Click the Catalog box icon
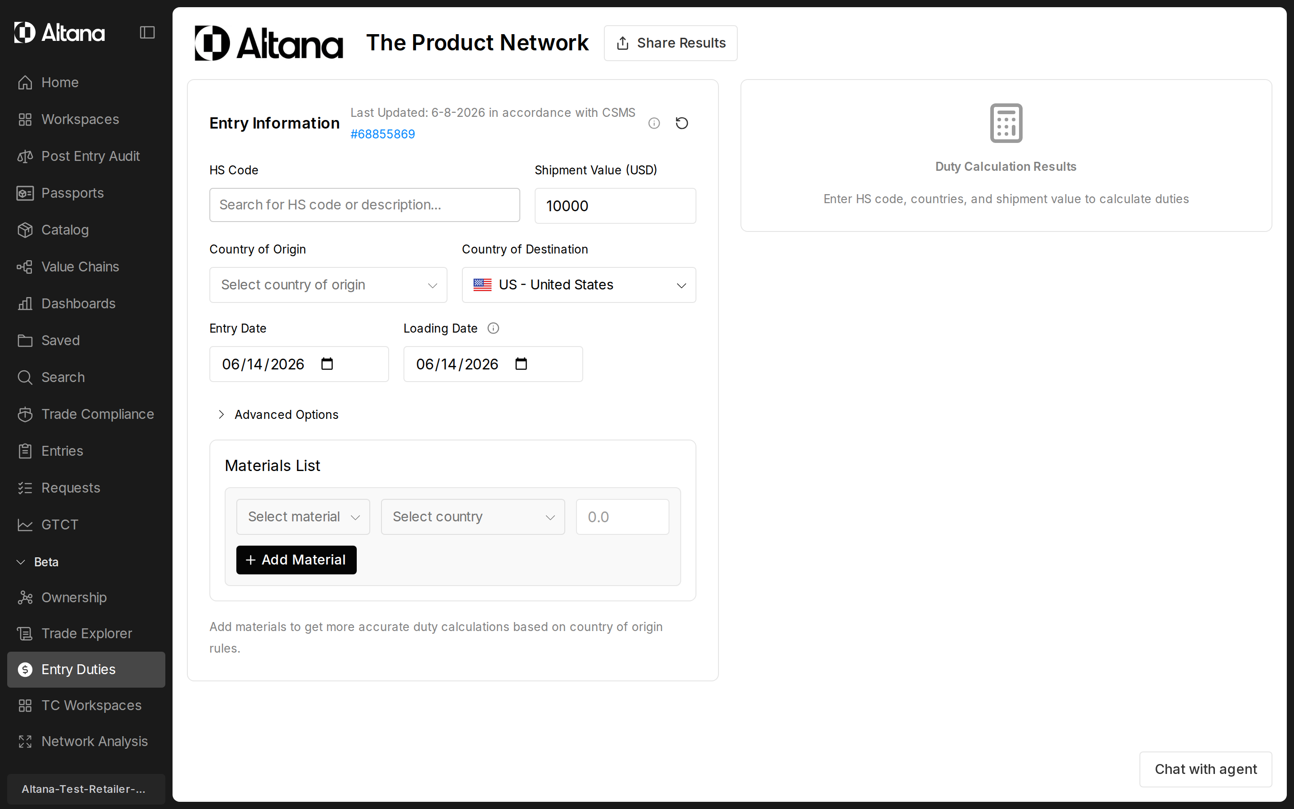This screenshot has height=809, width=1294. [x=25, y=230]
